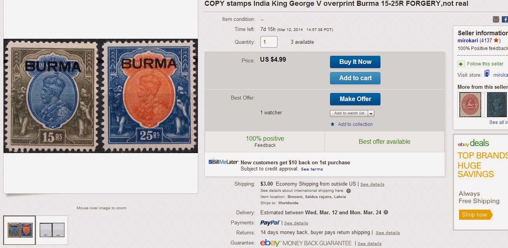Open seller mirokari profile link
Image resolution: width=508 pixels, height=248 pixels.
point(468,40)
